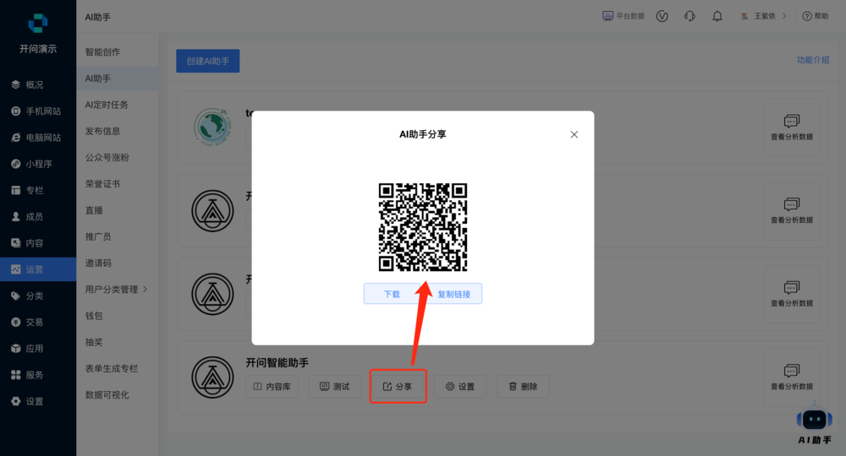Select 荣誉证书 menu item
846x456 pixels.
click(x=117, y=183)
